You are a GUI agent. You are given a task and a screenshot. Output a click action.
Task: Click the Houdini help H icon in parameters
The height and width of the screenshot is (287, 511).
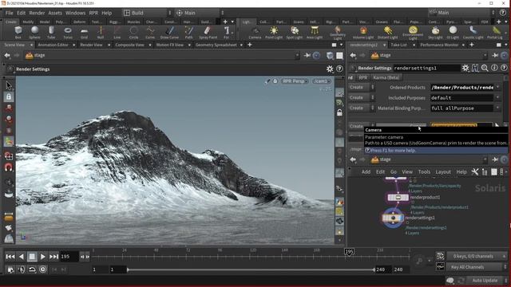click(475, 68)
